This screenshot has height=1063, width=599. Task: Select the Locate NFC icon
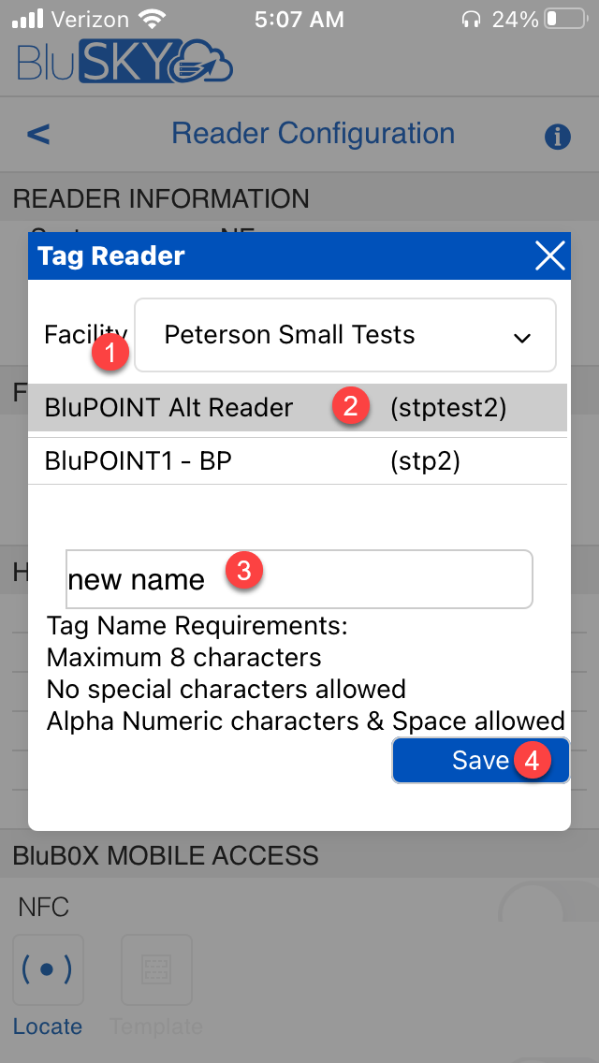[x=48, y=970]
